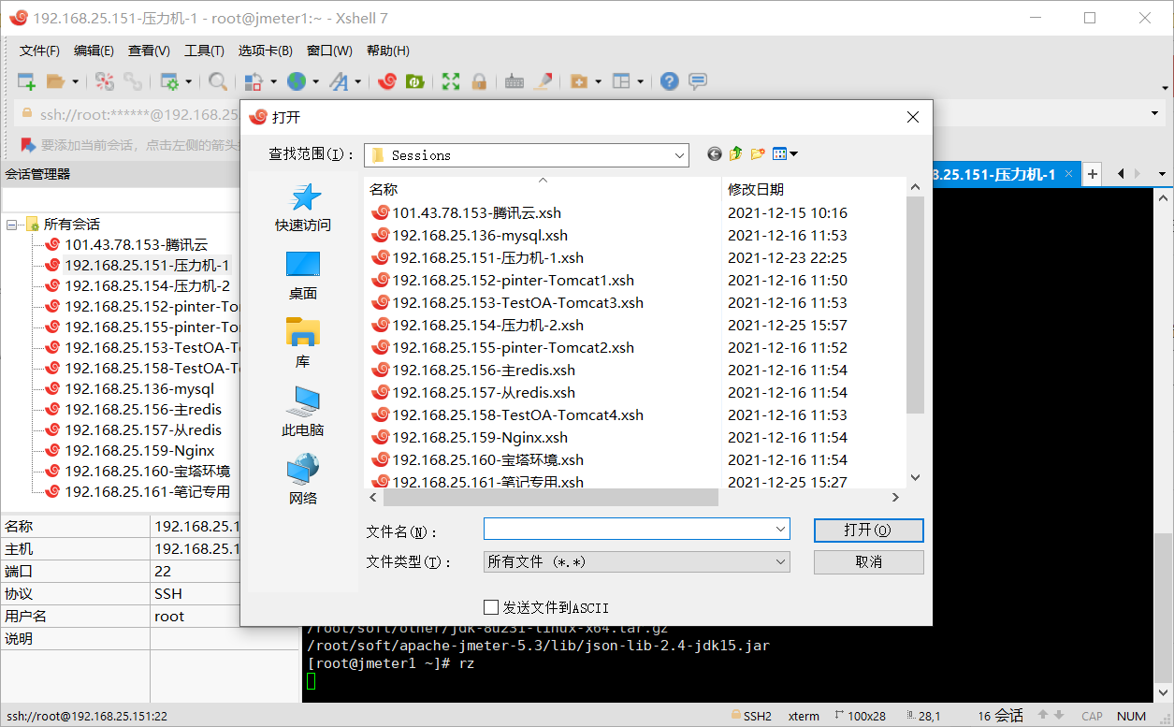Go to 库 in the places bar
The width and height of the screenshot is (1174, 727).
[303, 343]
